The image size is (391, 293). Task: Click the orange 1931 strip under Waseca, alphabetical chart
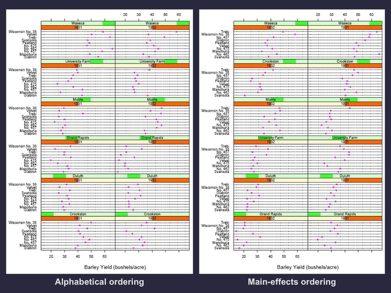click(78, 27)
